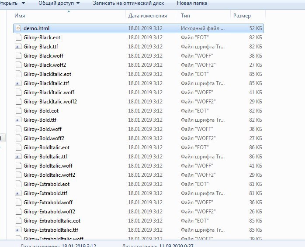
Task: Select Gilroy-Extrabold.ttf file name
Action: pyautogui.click(x=45, y=193)
